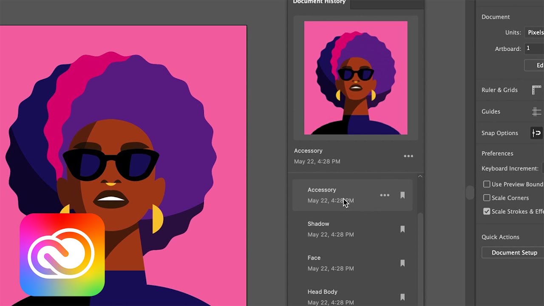
Task: Click the Keyboard Increment label
Action: point(510,169)
